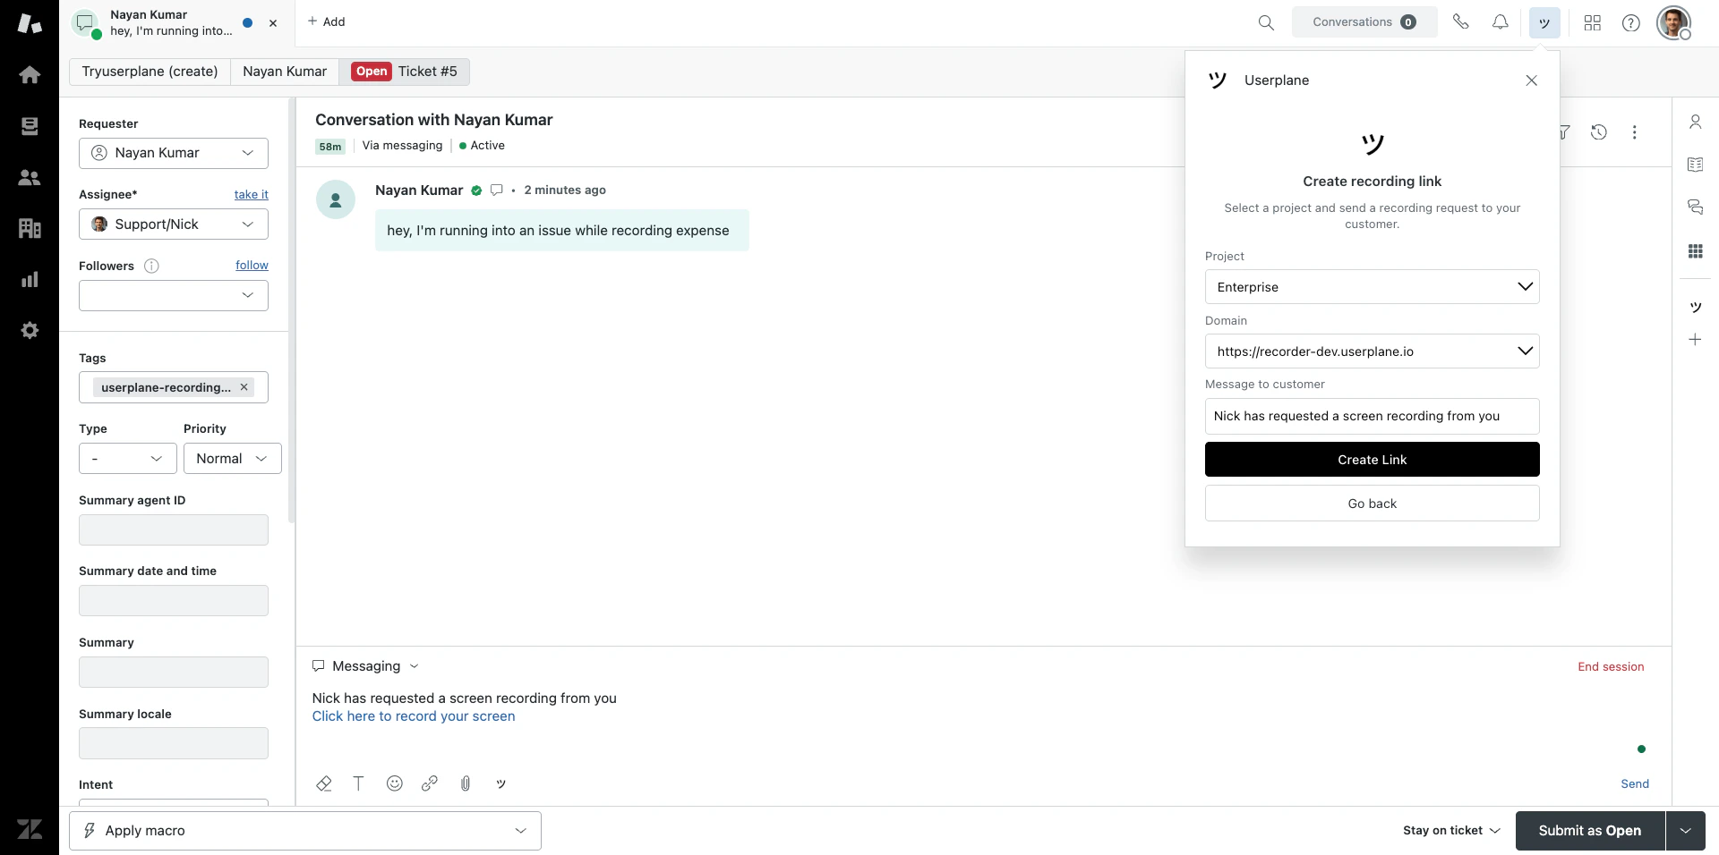Switch to Tryuserplane (create) tab
This screenshot has width=1719, height=855.
coord(150,72)
